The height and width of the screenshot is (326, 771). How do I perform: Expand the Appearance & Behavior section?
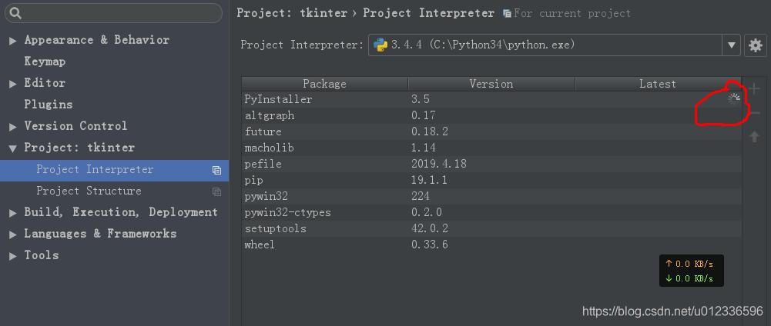coord(12,40)
